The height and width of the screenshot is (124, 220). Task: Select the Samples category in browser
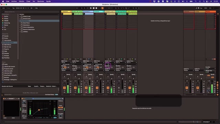click(x=7, y=53)
